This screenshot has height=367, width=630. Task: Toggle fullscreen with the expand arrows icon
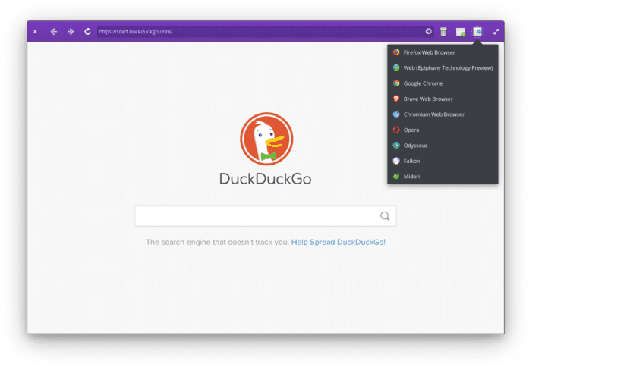click(496, 32)
